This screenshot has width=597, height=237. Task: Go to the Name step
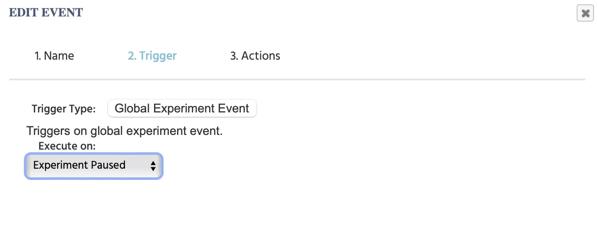(54, 56)
